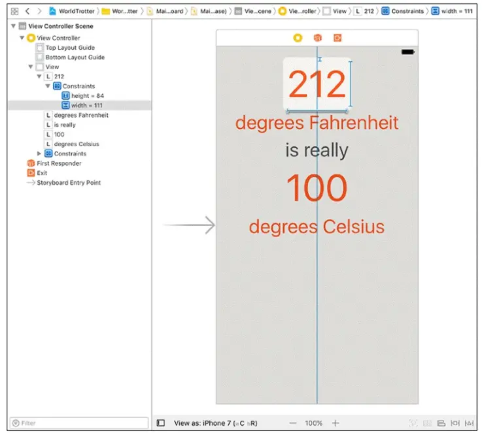Viewport: 482px width, 433px height.
Task: Go forward in jump bar history
Action: 39,11
